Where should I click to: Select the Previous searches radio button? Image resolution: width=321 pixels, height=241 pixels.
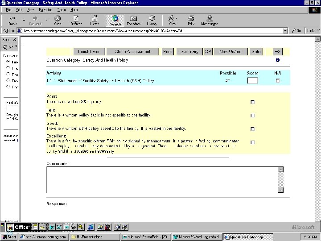[8, 80]
